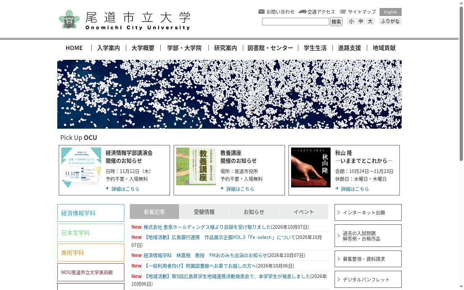Open 進路支援 menu
This screenshot has width=464, height=290.
coord(349,48)
